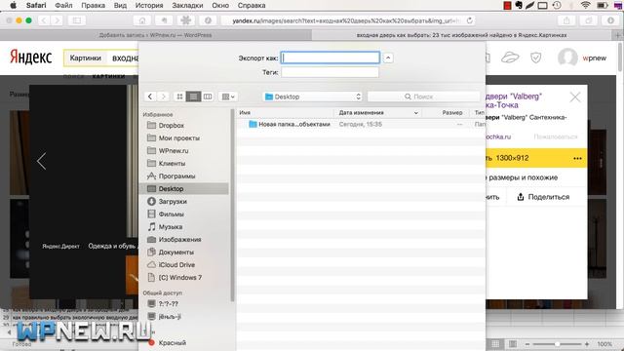The image size is (624, 351).
Task: Go back in the save dialog browser
Action: (150, 97)
